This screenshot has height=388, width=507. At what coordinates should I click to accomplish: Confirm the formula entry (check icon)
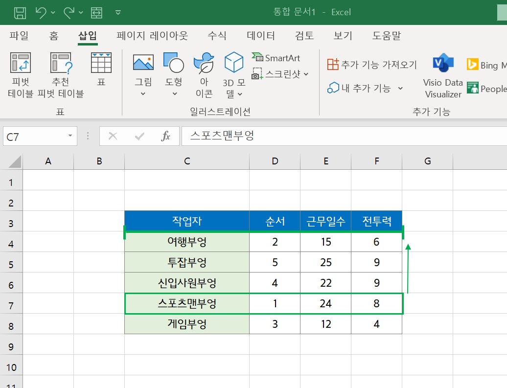139,136
